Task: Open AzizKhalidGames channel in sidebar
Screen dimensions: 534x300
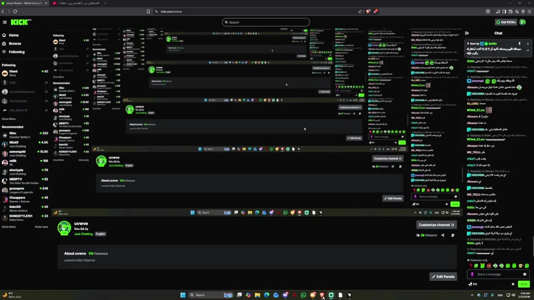Action: (x=25, y=92)
